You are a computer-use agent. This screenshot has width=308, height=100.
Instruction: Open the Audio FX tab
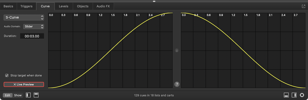click(103, 6)
